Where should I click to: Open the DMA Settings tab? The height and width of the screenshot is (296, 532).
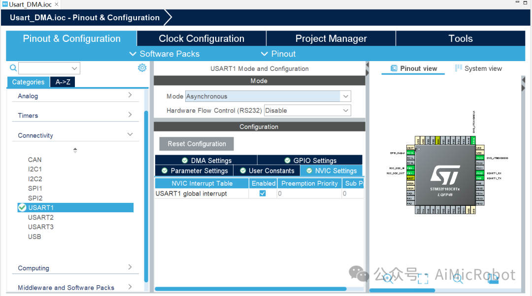tap(206, 161)
